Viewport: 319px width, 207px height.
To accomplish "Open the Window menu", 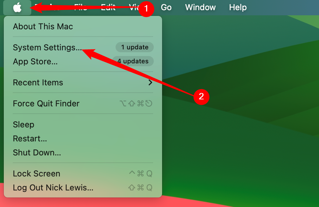I will [x=200, y=8].
